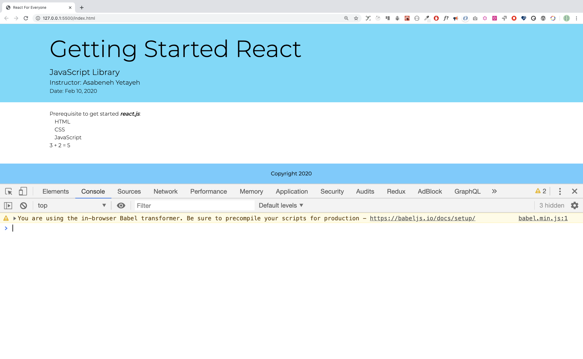Open the Chrome three-dot menu

click(x=576, y=18)
